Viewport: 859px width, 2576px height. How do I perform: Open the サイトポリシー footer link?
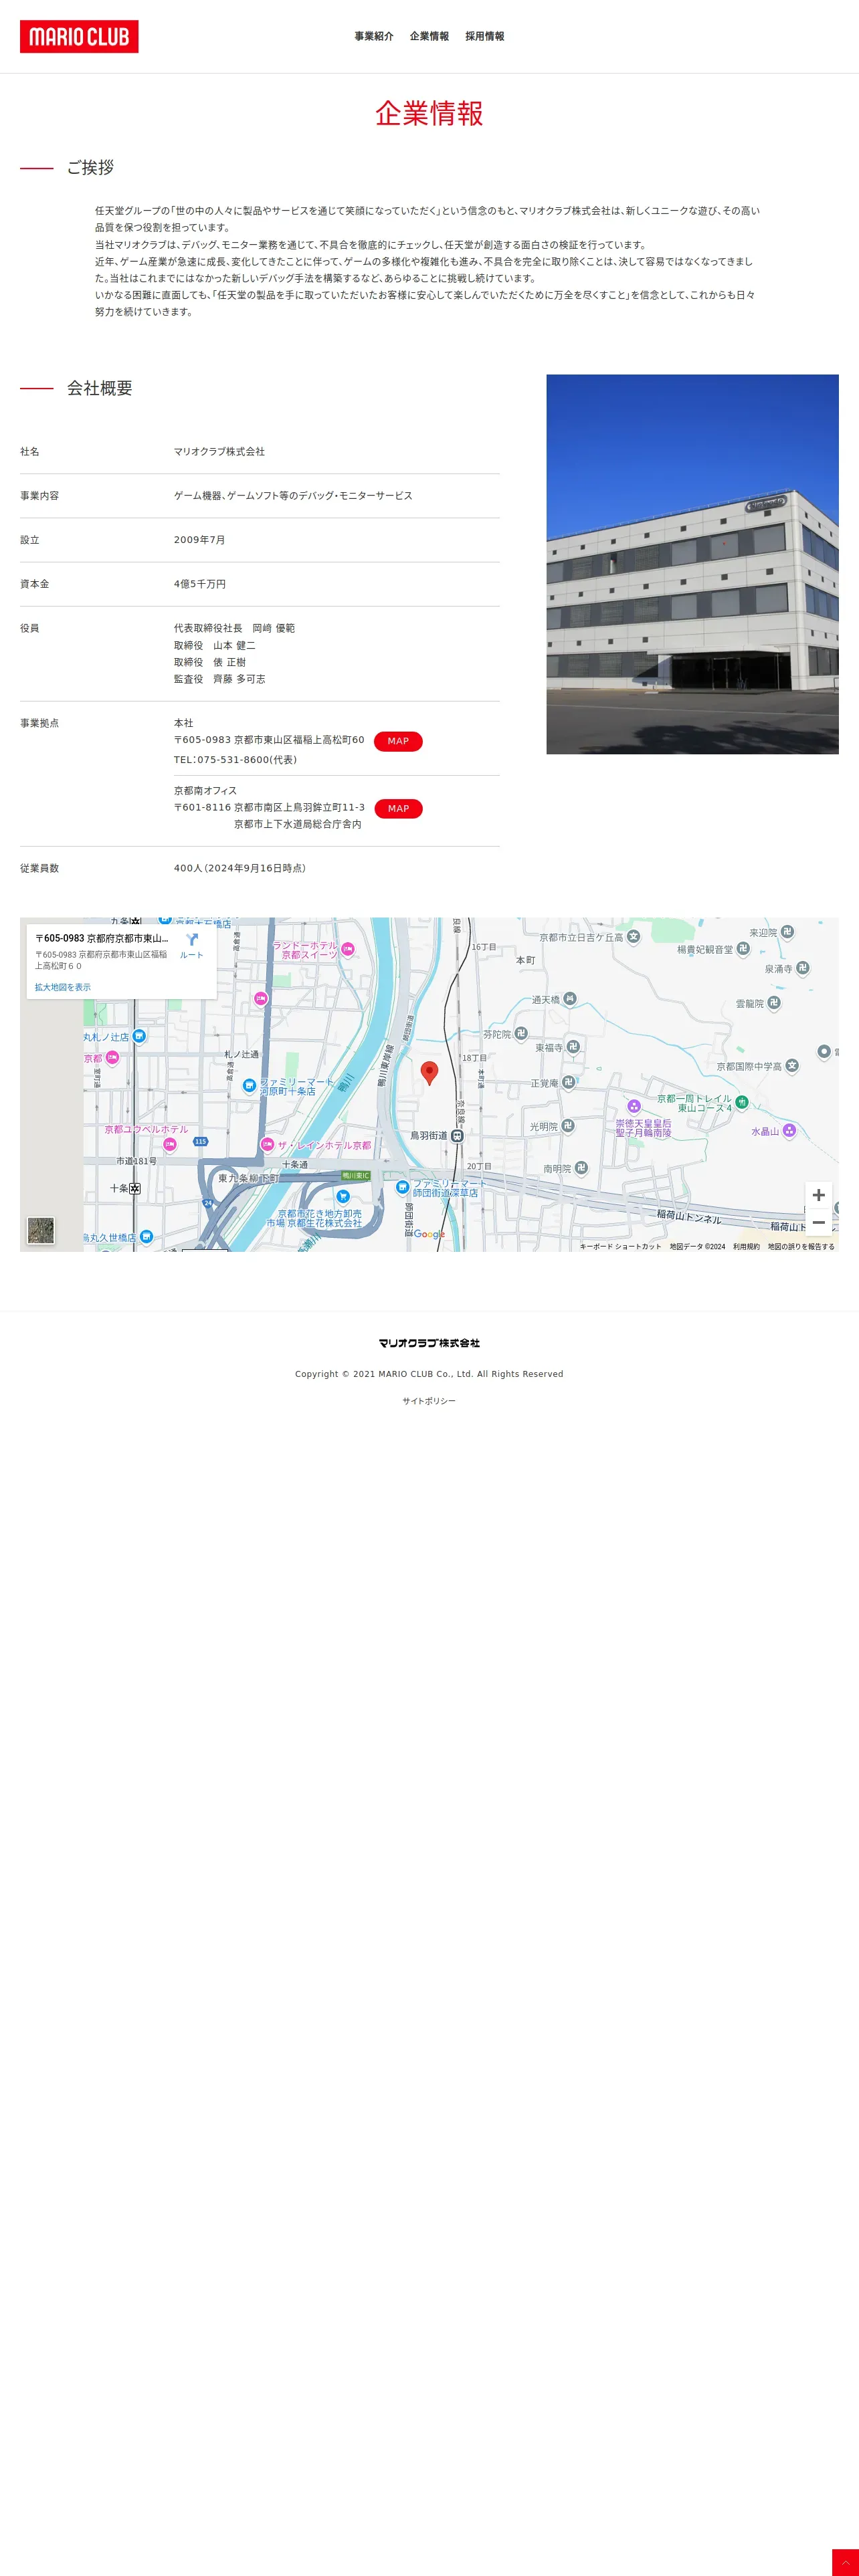point(429,1401)
